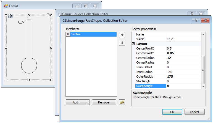213x123 pixels.
Task: Edit the SweepAngle value 0
Action: click(x=183, y=86)
